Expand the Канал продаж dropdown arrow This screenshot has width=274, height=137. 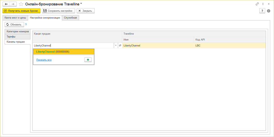(116, 46)
